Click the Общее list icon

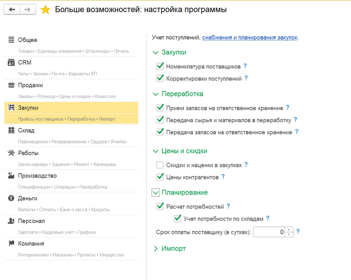coord(11,40)
